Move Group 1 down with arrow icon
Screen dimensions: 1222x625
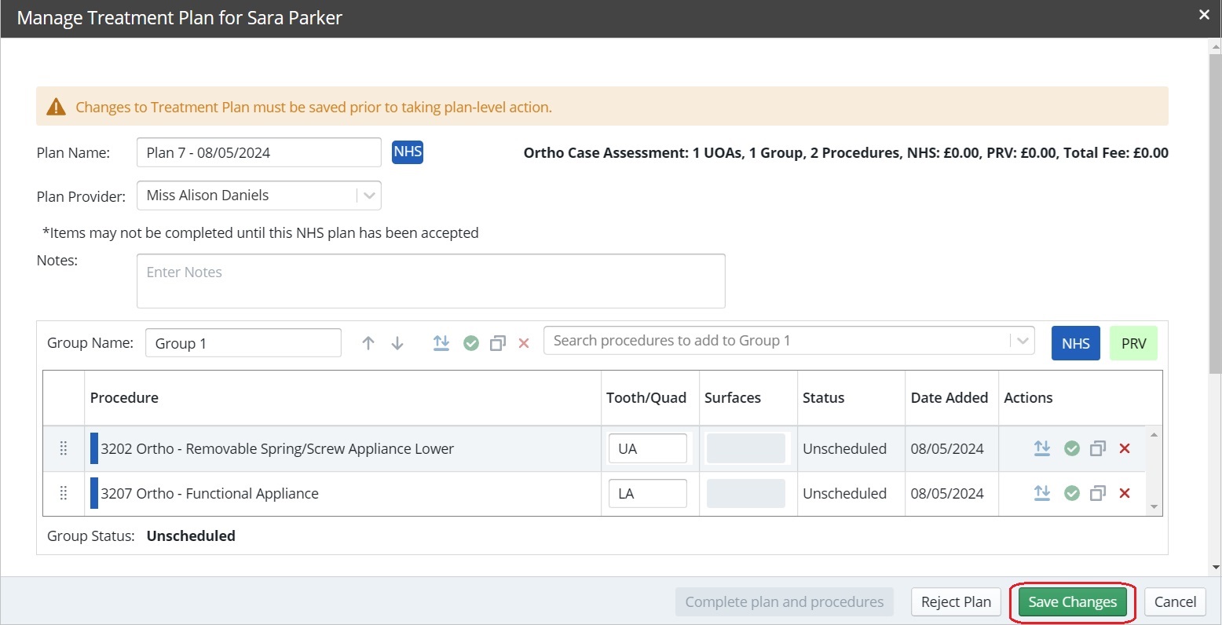[x=397, y=343]
